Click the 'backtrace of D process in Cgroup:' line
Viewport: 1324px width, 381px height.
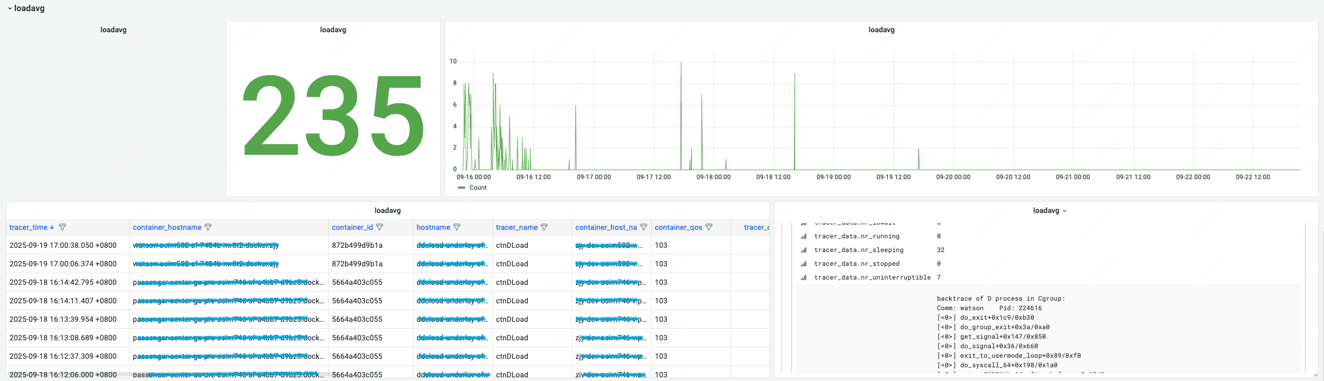pyautogui.click(x=1001, y=299)
